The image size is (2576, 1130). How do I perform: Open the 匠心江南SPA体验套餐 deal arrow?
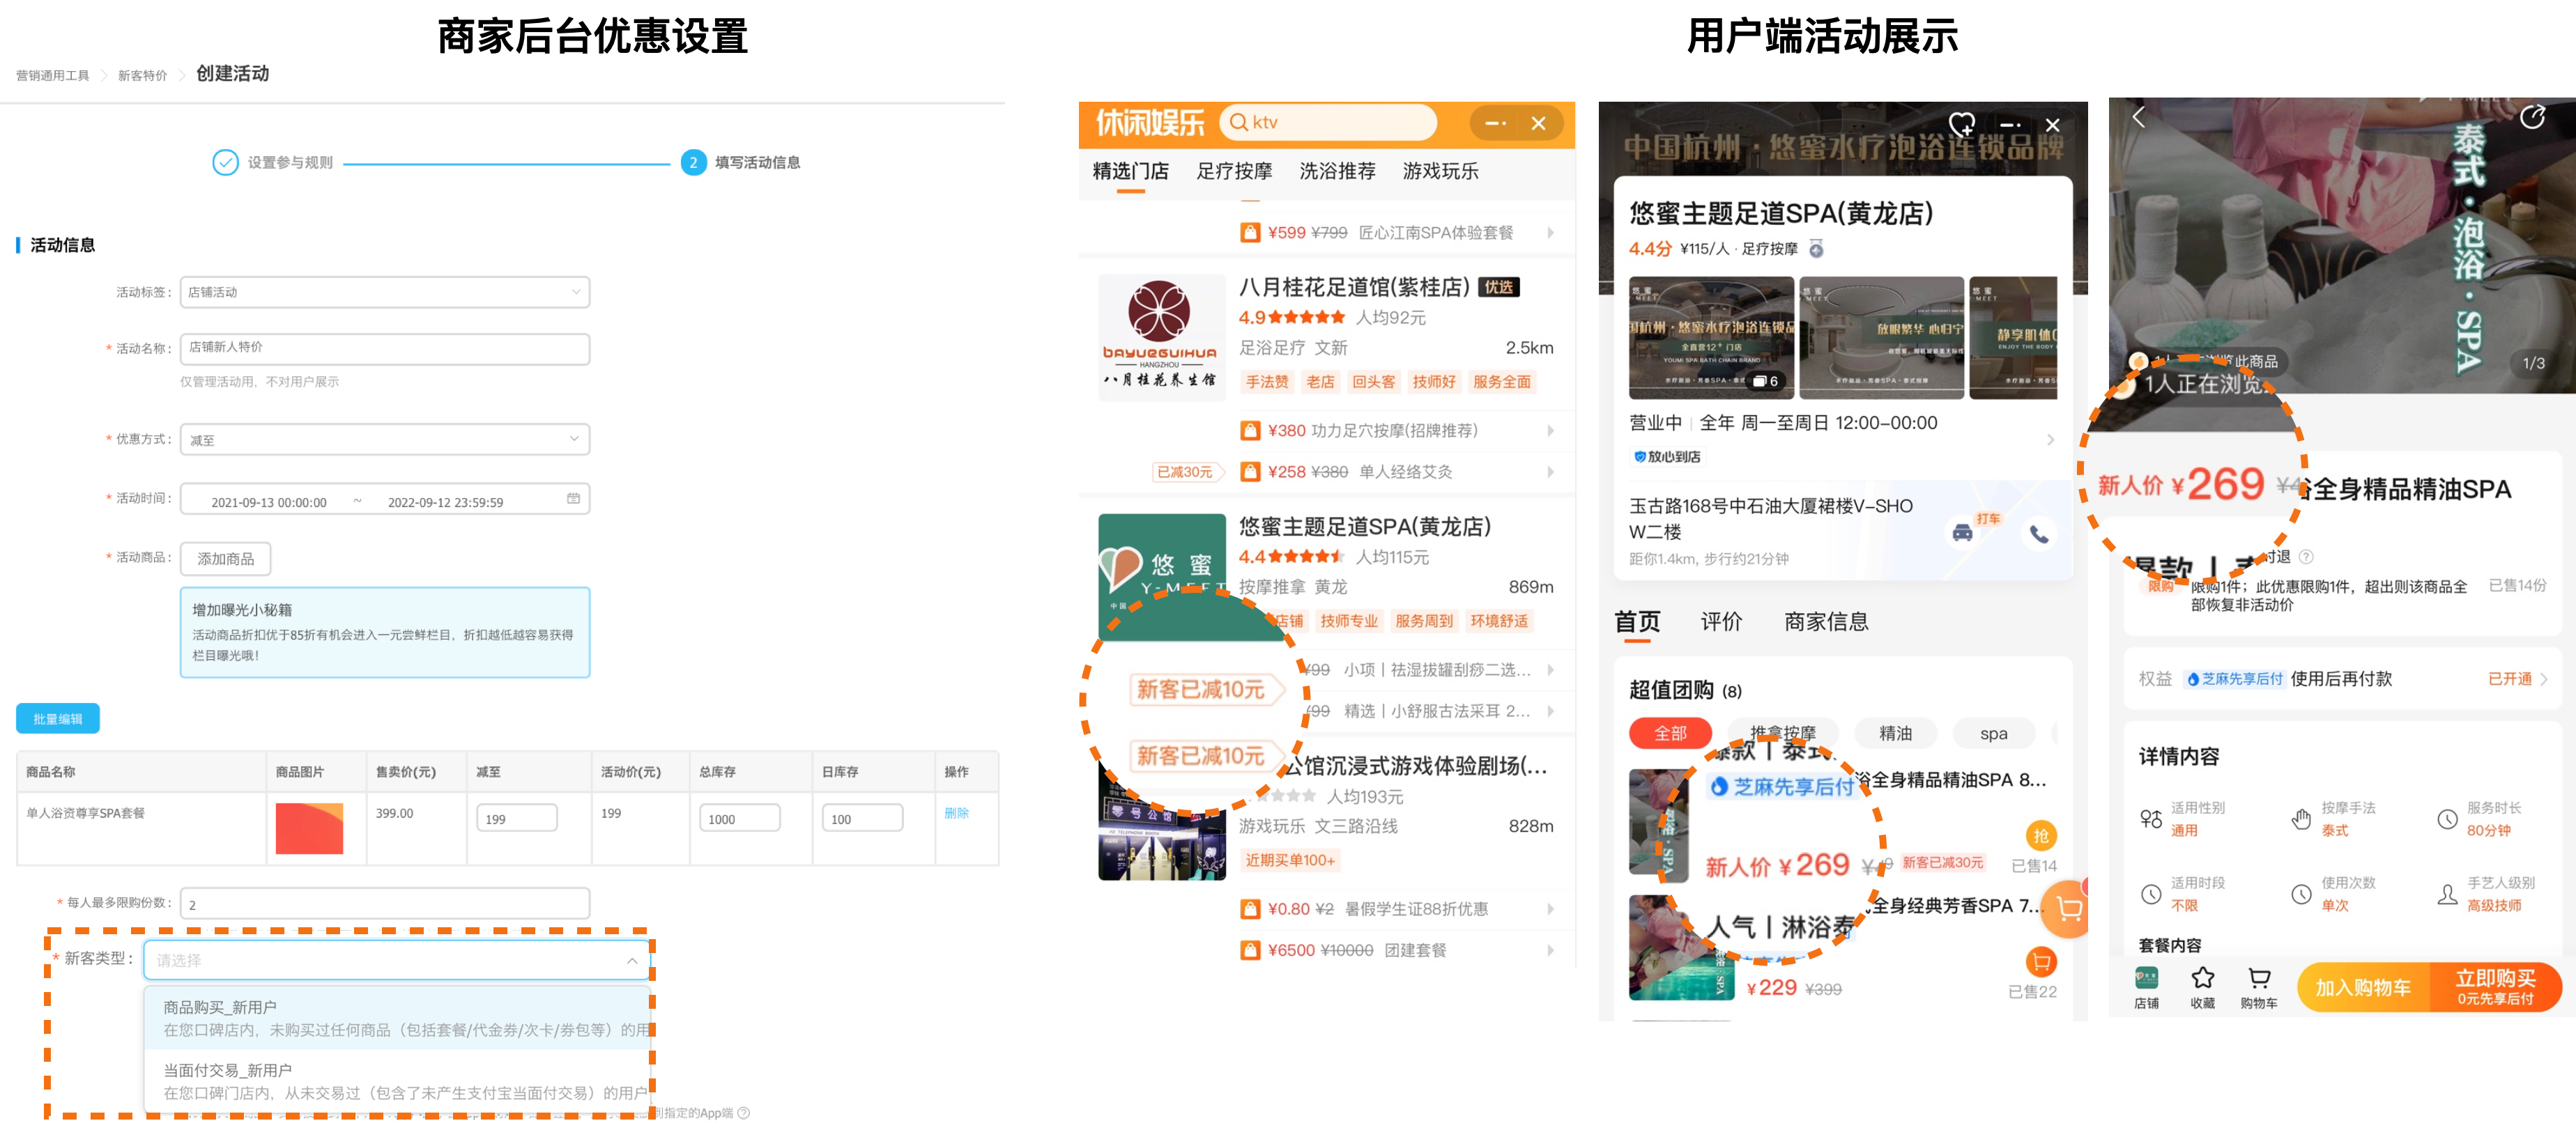pyautogui.click(x=1550, y=233)
